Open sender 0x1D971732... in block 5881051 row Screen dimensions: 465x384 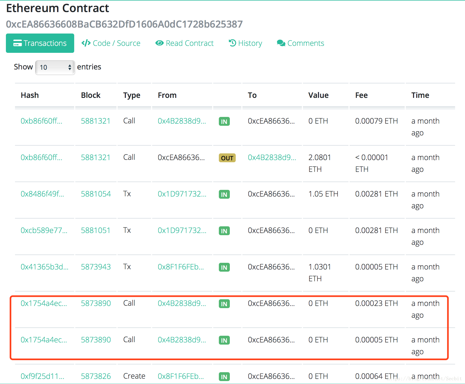[x=182, y=230]
